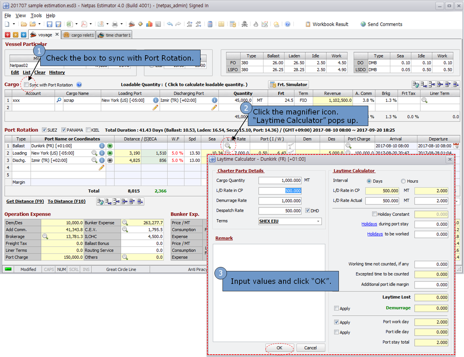Click the Workbook Result button
Image resolution: width=464 pixels, height=357 pixels.
coord(327,24)
